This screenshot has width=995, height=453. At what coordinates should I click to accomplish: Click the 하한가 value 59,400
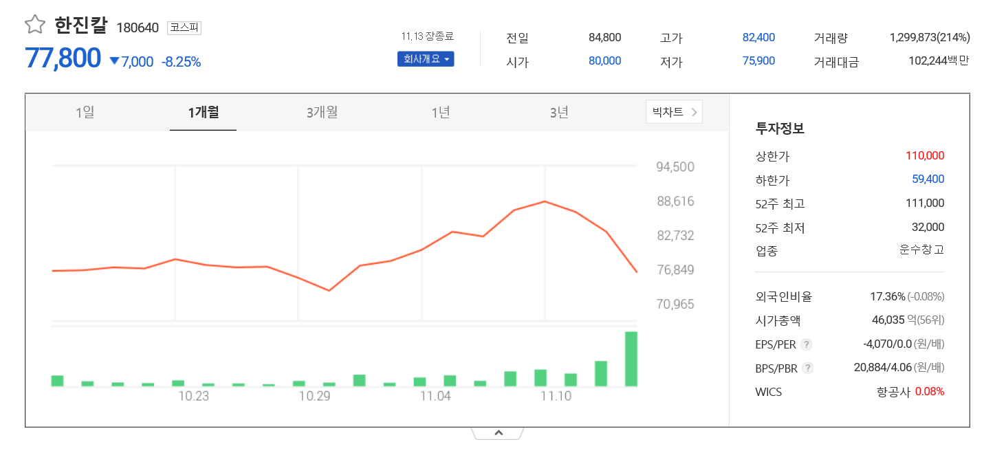(x=928, y=179)
